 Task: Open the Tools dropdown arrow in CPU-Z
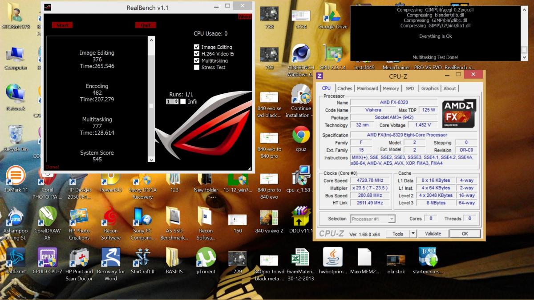click(x=413, y=234)
